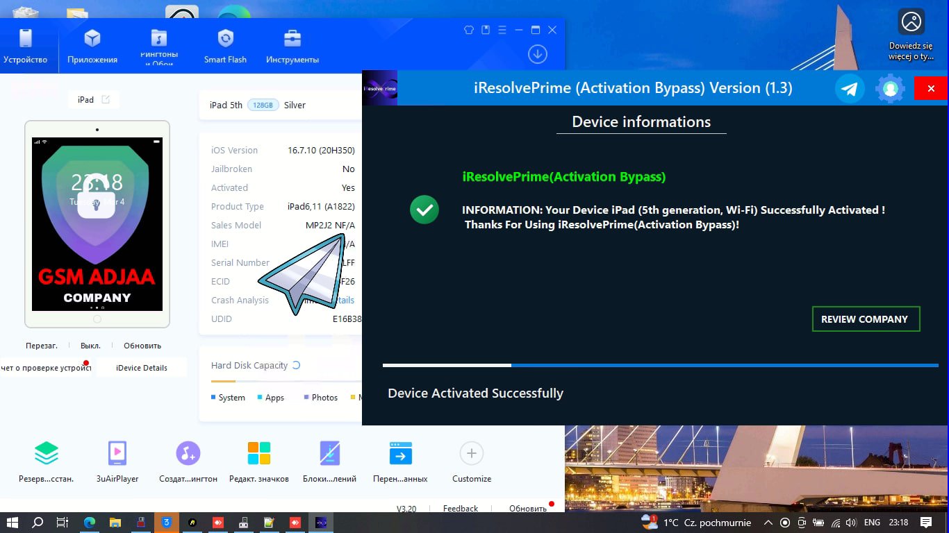Click the green success checkmark icon

424,210
